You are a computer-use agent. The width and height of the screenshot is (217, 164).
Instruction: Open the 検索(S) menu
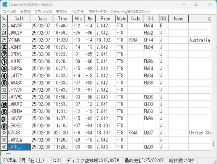tap(26, 12)
